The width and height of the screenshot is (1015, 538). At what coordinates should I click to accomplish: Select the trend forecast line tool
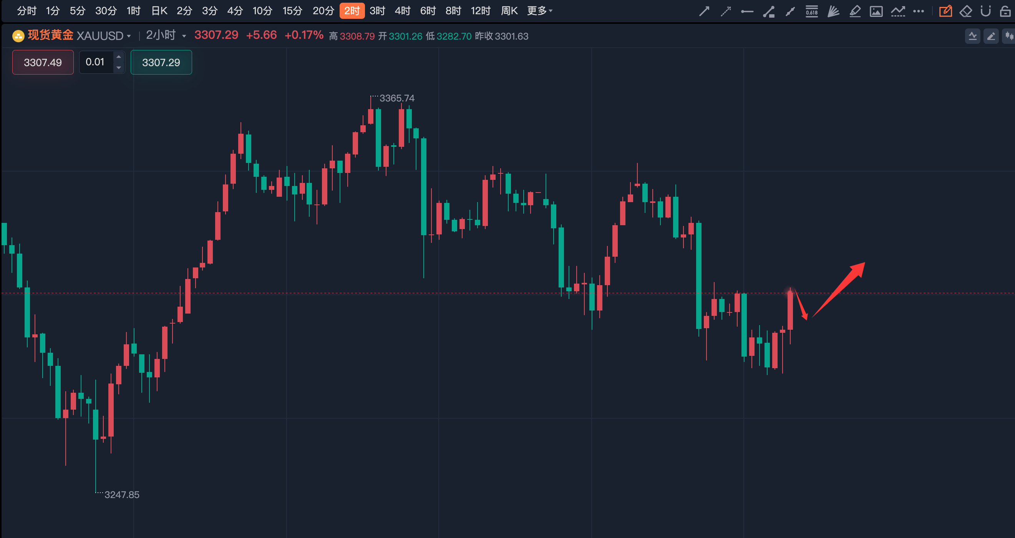click(x=897, y=12)
